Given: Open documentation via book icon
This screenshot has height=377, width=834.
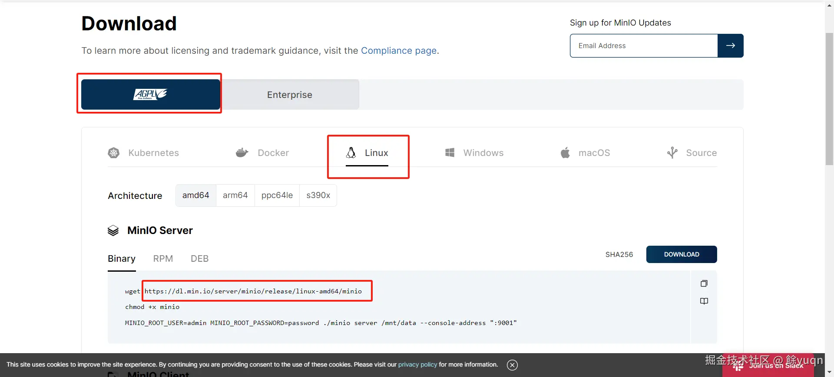Looking at the screenshot, I should (704, 301).
